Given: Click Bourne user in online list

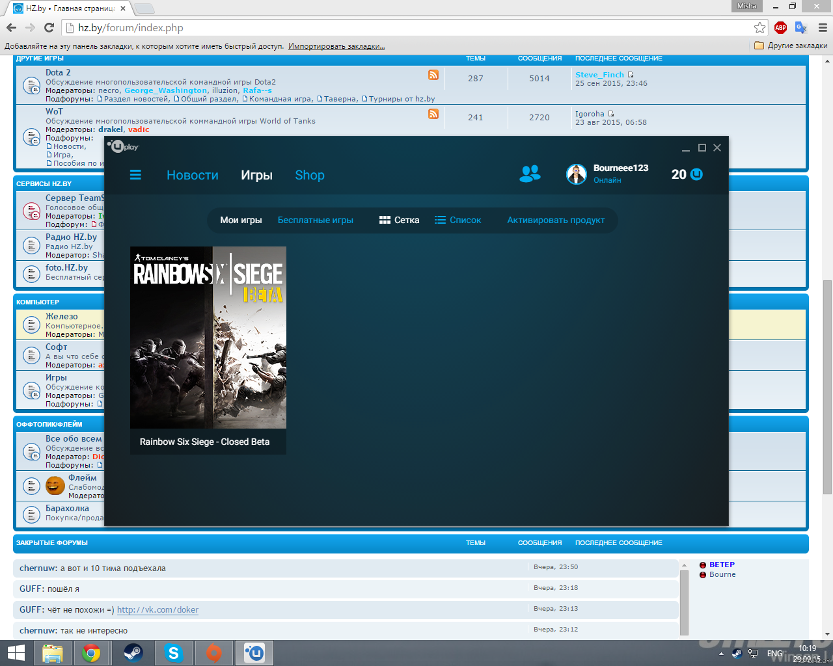Looking at the screenshot, I should tap(722, 574).
